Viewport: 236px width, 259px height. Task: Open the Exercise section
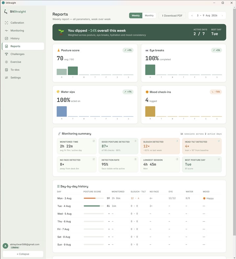23,62
